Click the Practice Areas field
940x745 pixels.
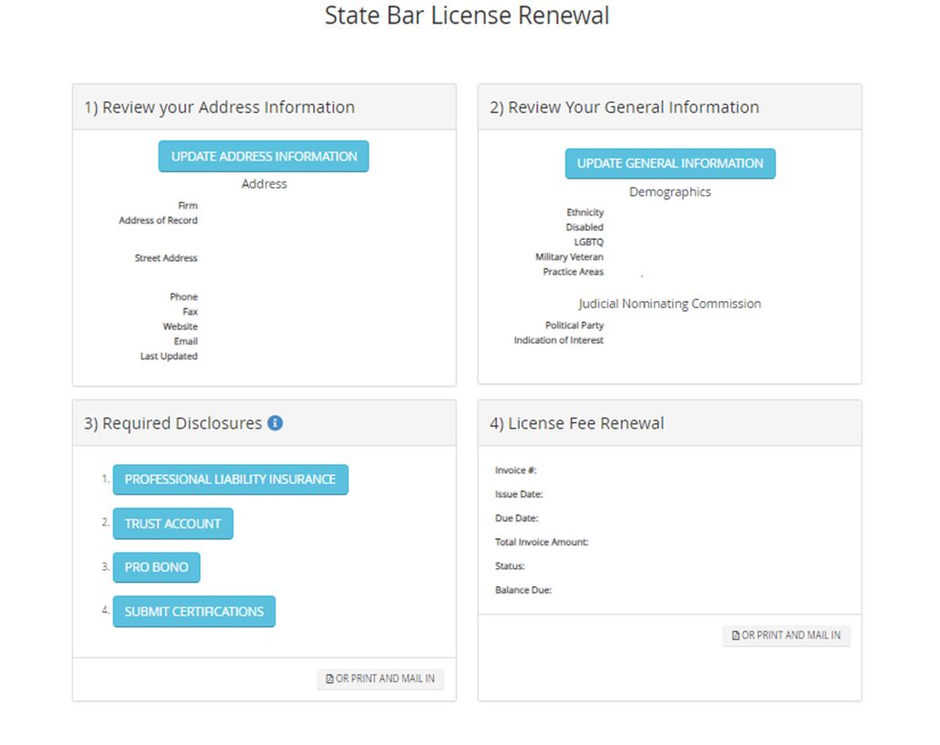coord(573,271)
